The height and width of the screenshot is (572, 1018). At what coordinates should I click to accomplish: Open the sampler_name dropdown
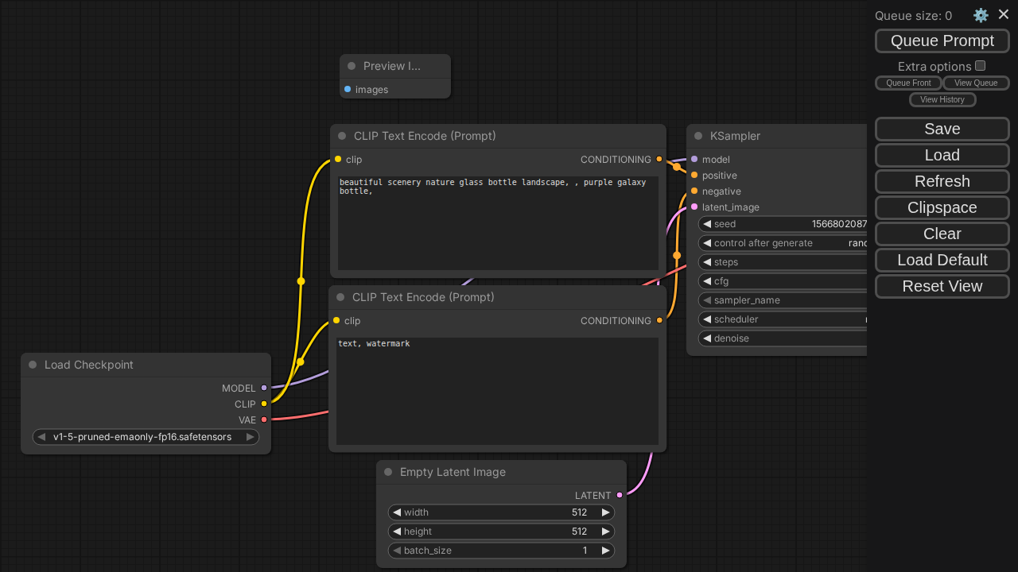[783, 300]
